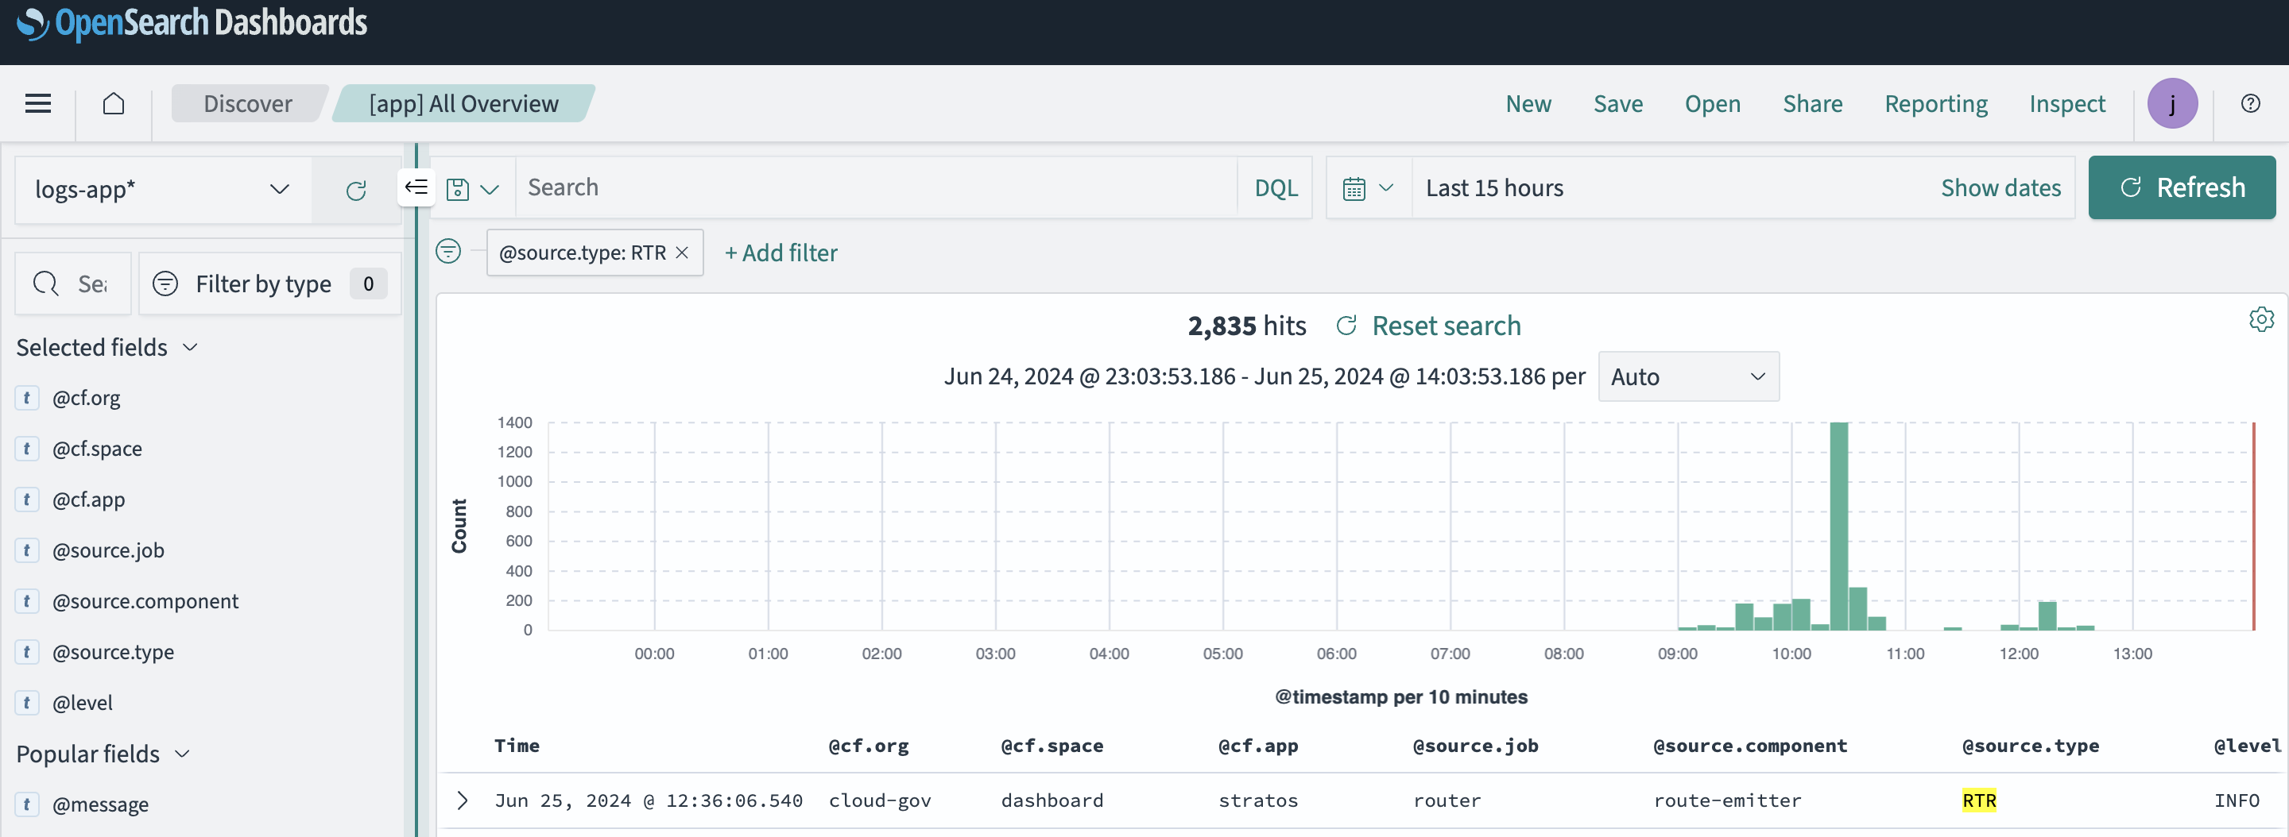Click Show dates link
2289x837 pixels.
(x=2000, y=188)
